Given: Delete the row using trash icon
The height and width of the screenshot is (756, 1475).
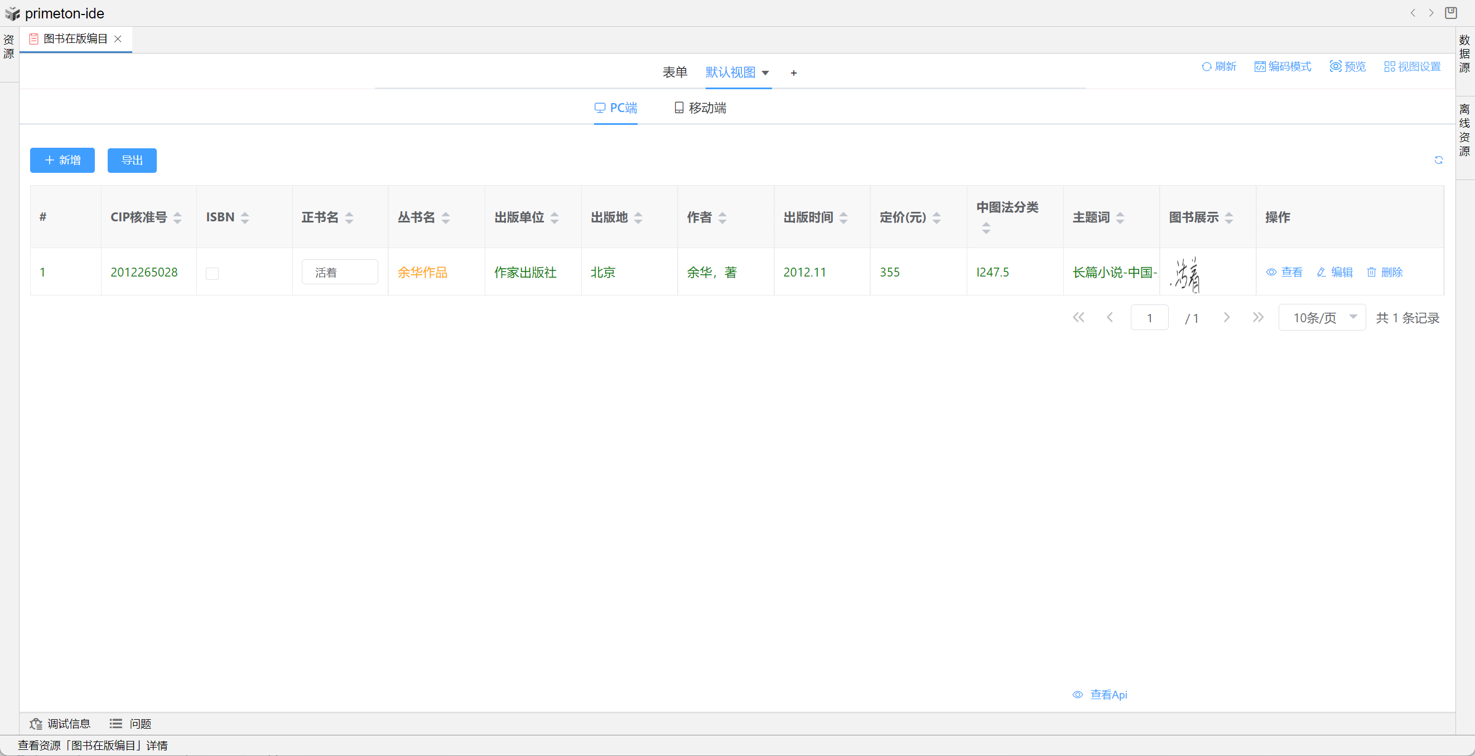Looking at the screenshot, I should [x=1372, y=273].
